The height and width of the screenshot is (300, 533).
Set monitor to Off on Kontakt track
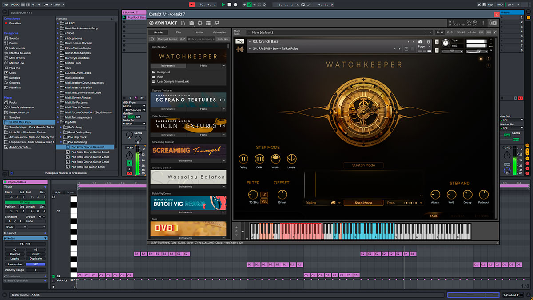pyautogui.click(x=138, y=117)
